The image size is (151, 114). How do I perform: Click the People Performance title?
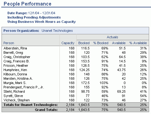point(27,4)
